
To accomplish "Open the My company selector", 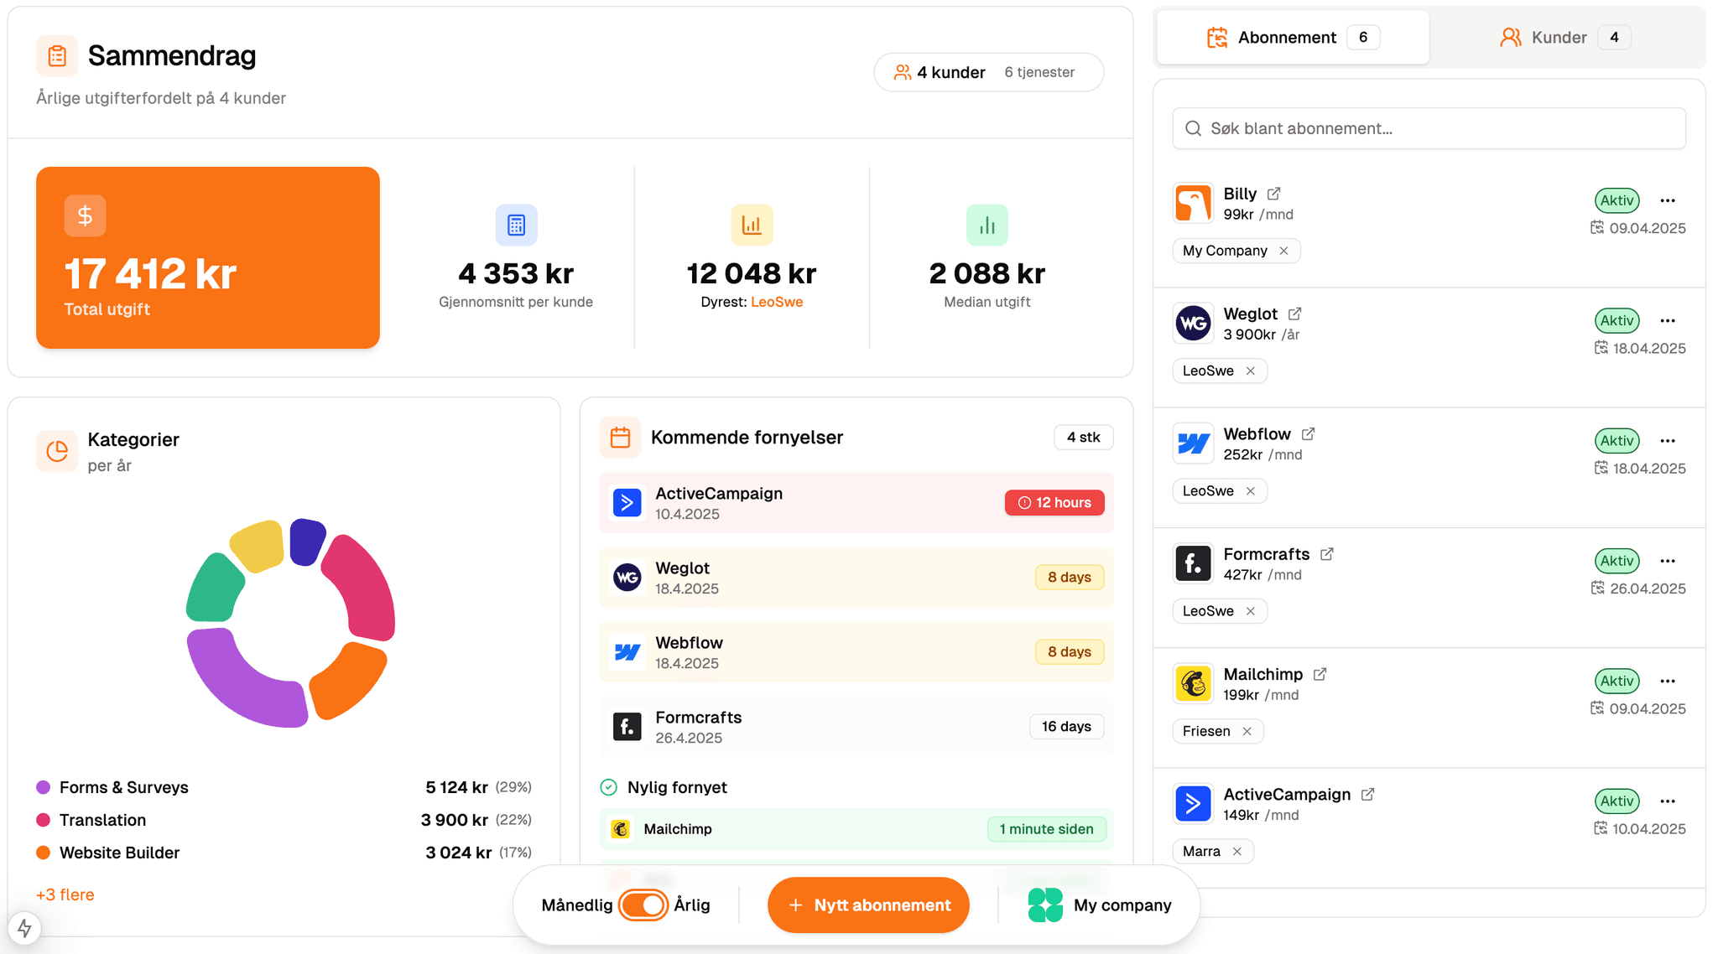I will coord(1100,905).
